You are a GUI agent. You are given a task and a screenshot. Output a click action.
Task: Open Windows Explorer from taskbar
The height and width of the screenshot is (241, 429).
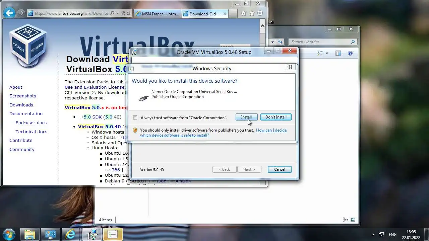tap(30, 234)
